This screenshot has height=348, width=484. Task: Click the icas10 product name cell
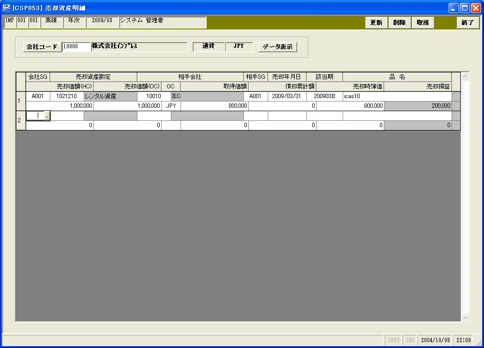[397, 96]
